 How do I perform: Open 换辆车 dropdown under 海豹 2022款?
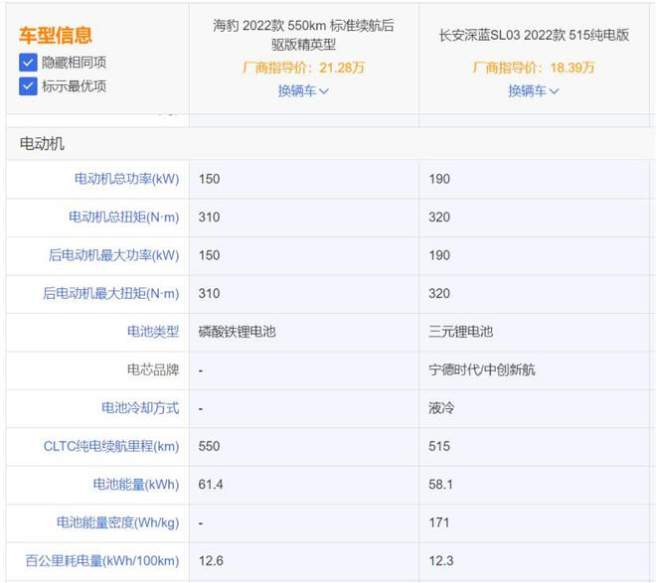click(303, 90)
